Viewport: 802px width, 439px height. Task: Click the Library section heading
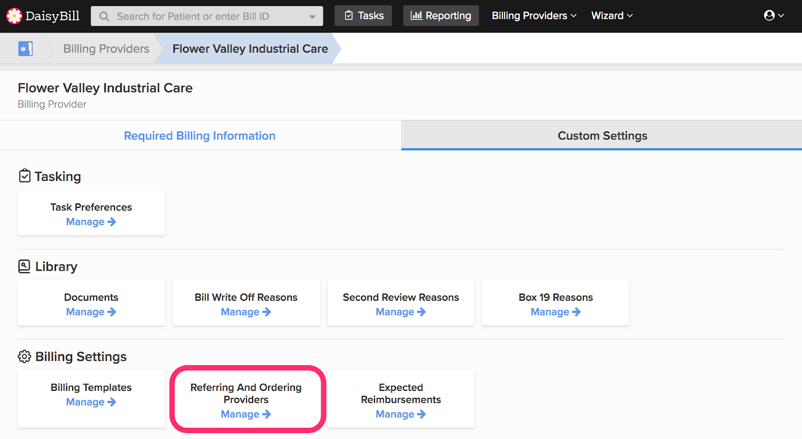coord(56,267)
